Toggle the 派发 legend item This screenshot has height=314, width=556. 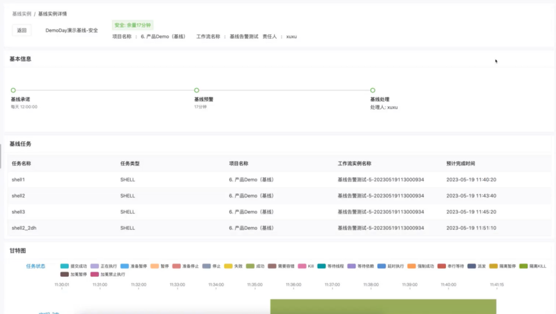point(477,266)
